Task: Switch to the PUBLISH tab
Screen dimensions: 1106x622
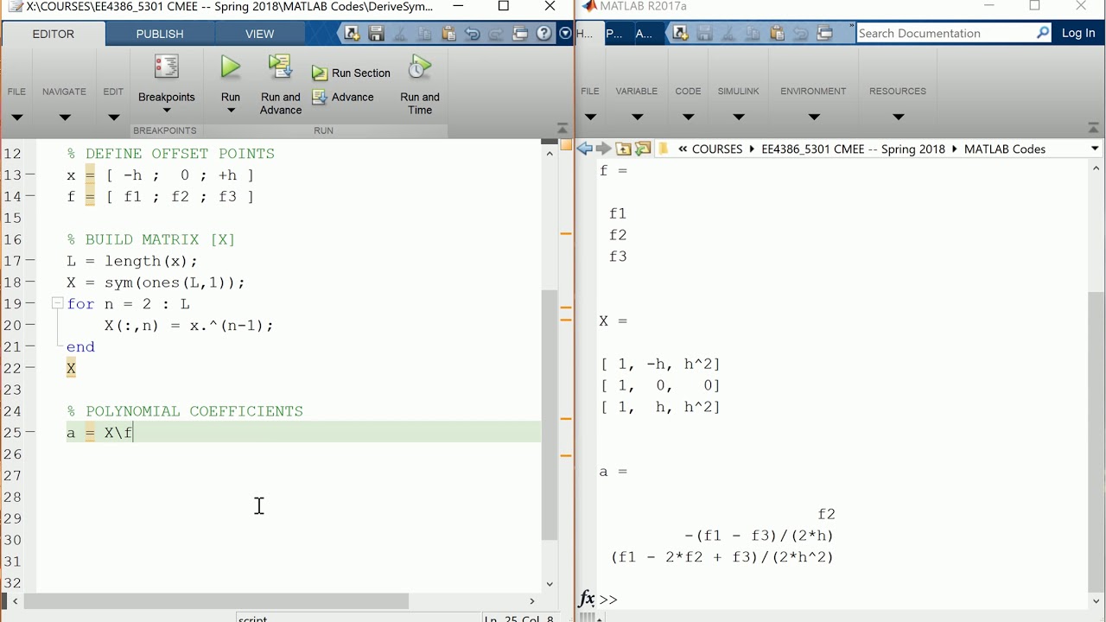Action: pos(160,34)
